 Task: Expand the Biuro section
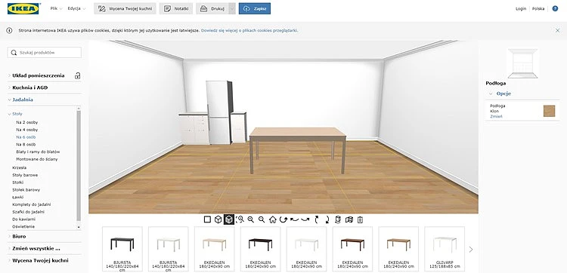coord(19,236)
